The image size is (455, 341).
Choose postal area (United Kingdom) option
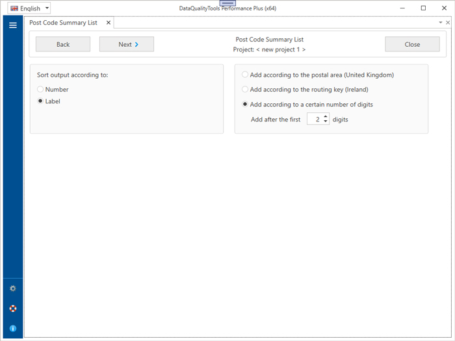[x=245, y=75]
